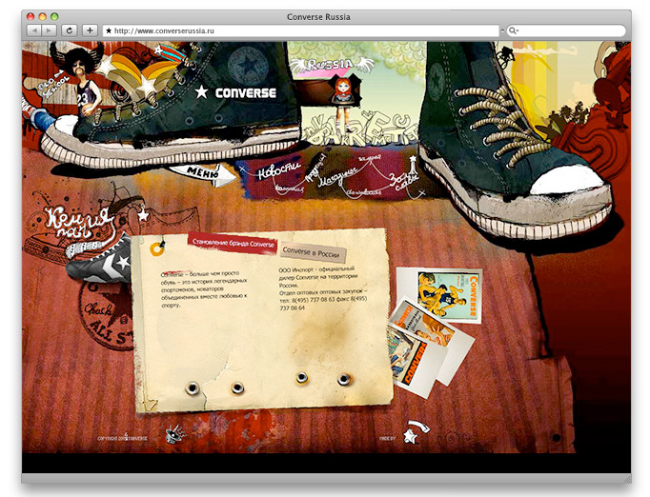Click the white CONVERSE star logo
Image resolution: width=650 pixels, height=497 pixels.
pos(235,92)
